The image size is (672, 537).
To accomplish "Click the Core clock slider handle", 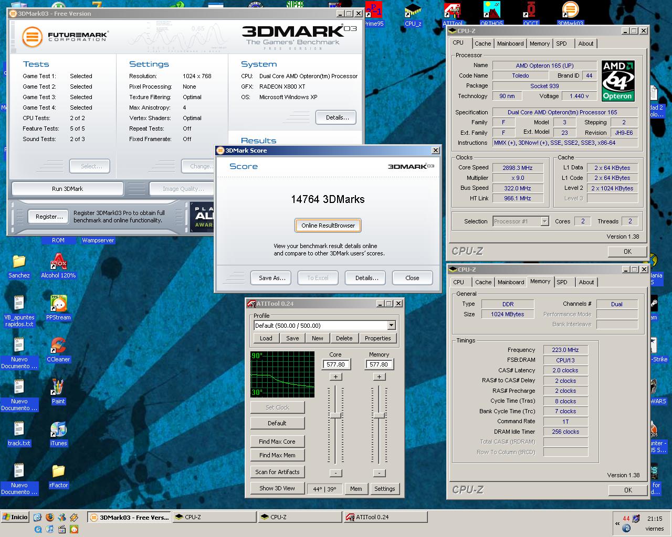I will pyautogui.click(x=335, y=415).
